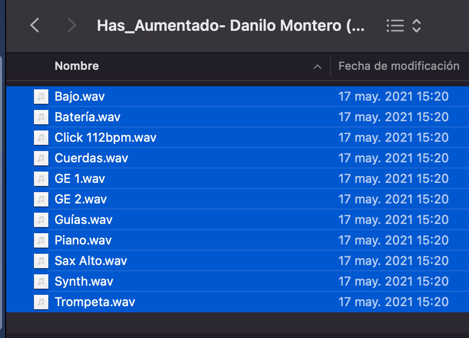
Task: Go back using the left chevron
Action: [34, 25]
